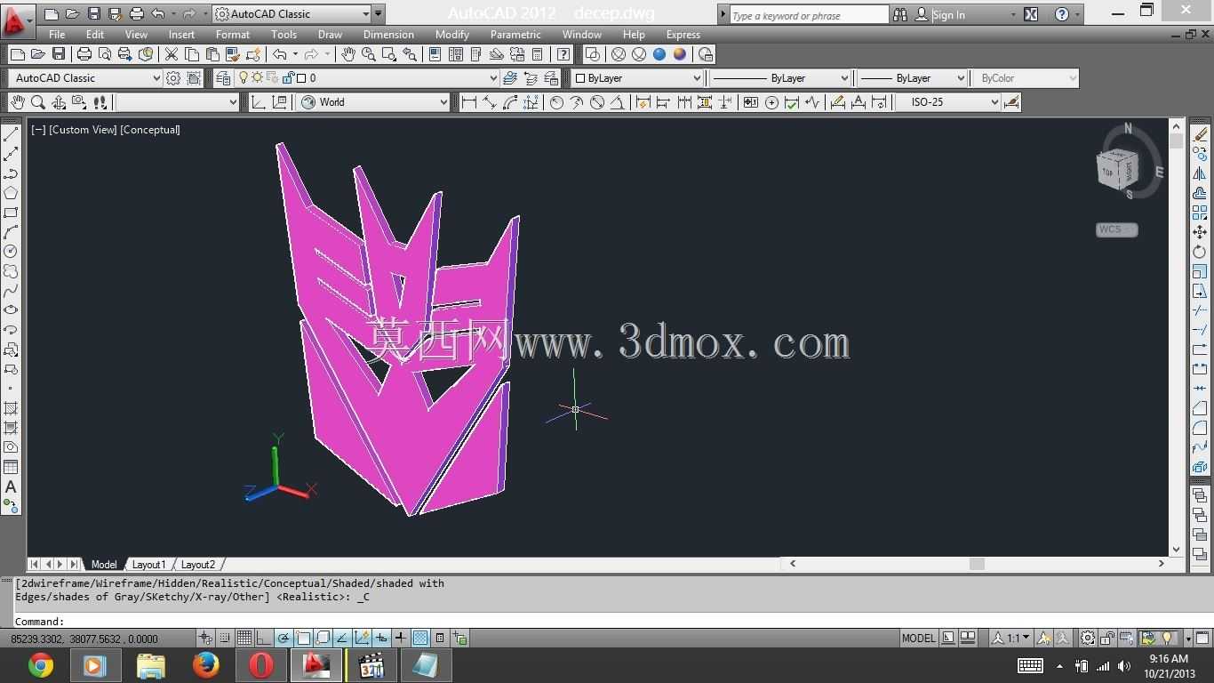1214x683 pixels.
Task: Toggle Lineweight display in status bar
Action: click(401, 638)
